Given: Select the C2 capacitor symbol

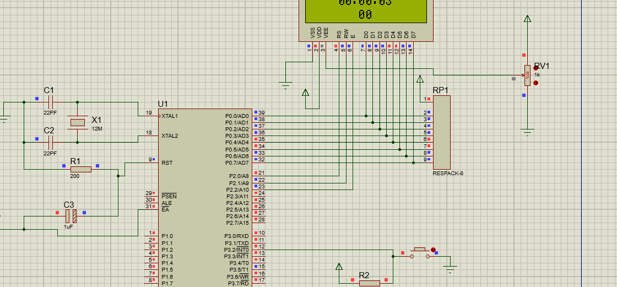Looking at the screenshot, I should (51, 142).
